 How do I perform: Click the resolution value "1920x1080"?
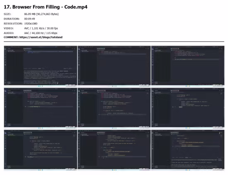[31, 24]
